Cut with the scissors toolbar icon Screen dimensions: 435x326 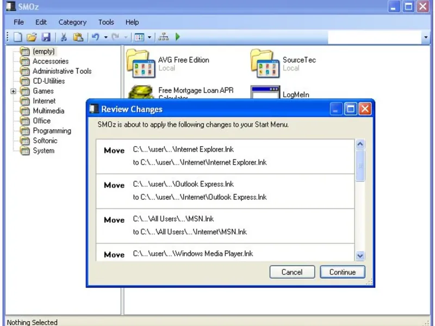tap(64, 37)
